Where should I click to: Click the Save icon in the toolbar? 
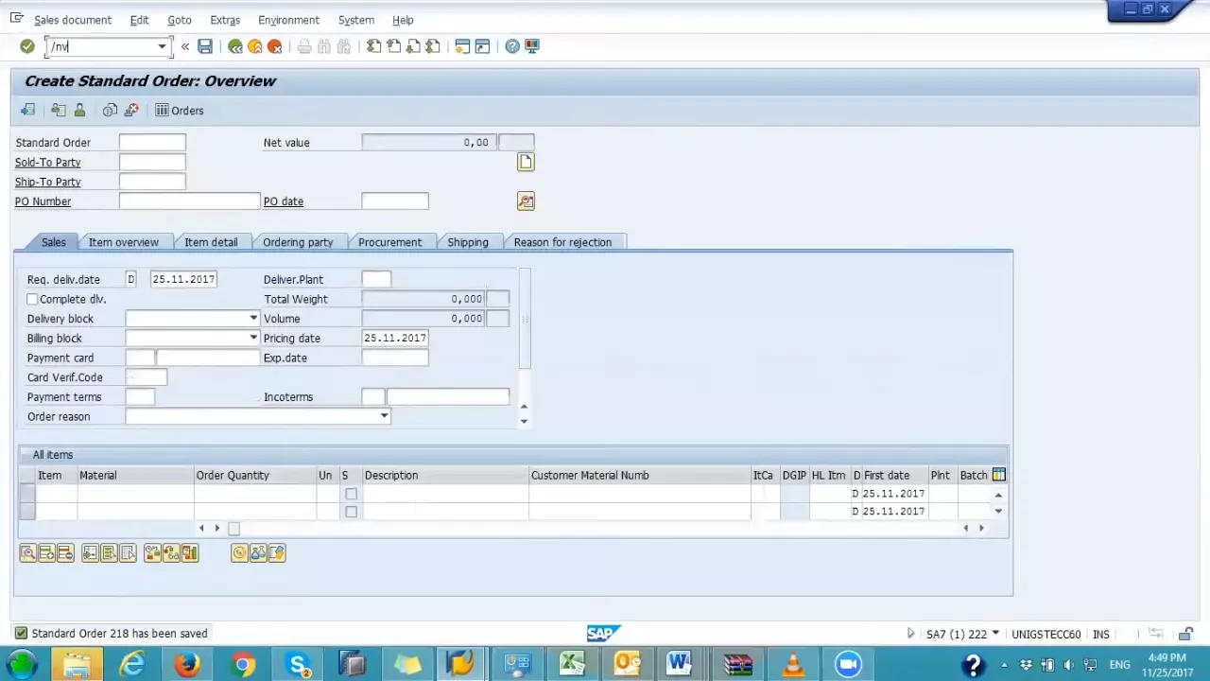pos(205,46)
